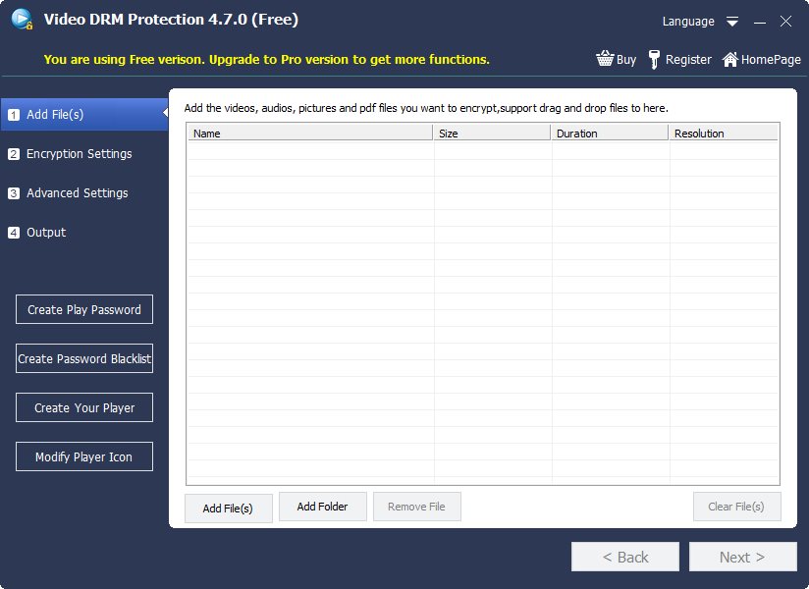Click Create Your Player
Screen dimensions: 809x589
coord(83,407)
